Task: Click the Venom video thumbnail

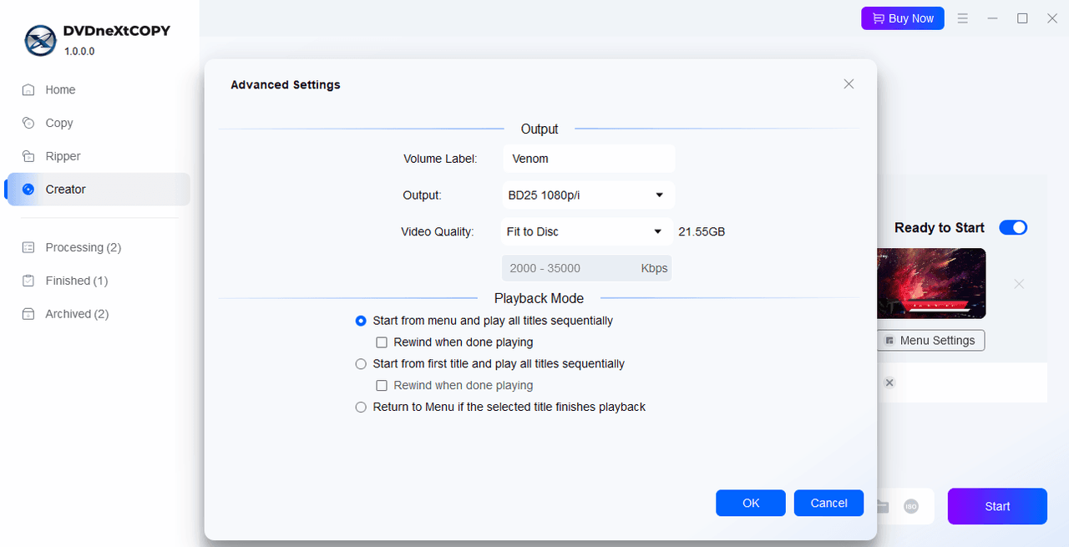Action: click(x=931, y=283)
